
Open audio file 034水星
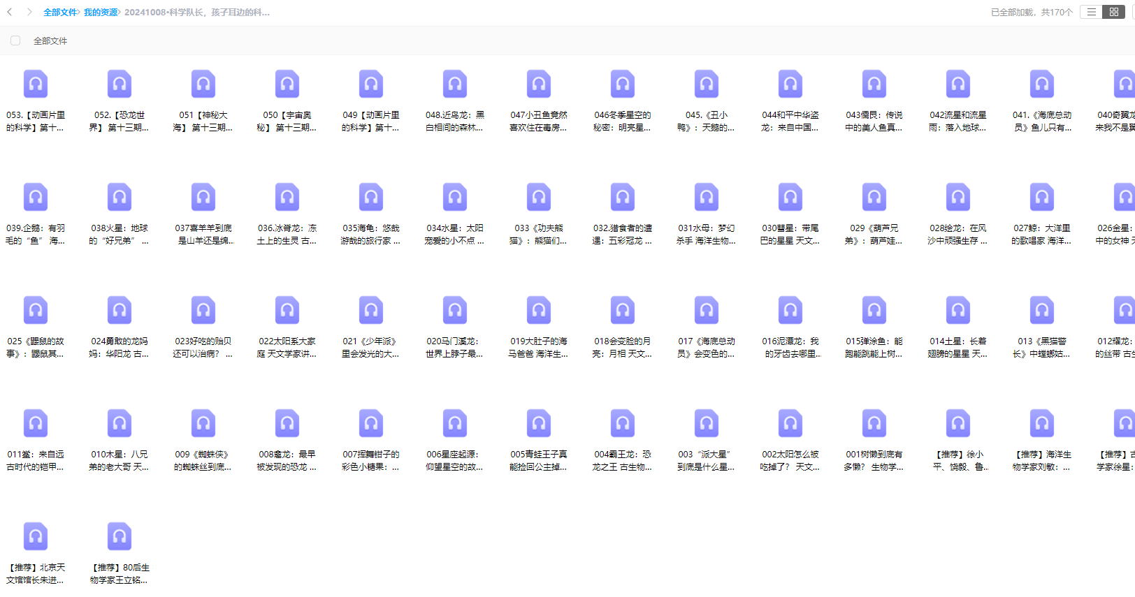tap(455, 198)
